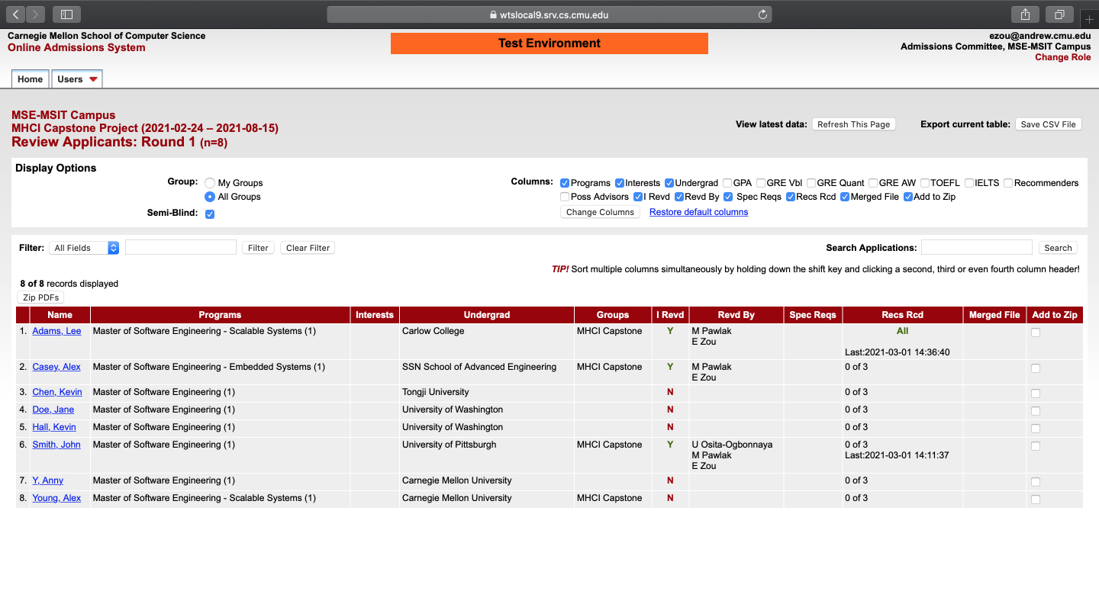Open the All Fields filter dropdown
This screenshot has width=1099, height=591.
[x=84, y=248]
